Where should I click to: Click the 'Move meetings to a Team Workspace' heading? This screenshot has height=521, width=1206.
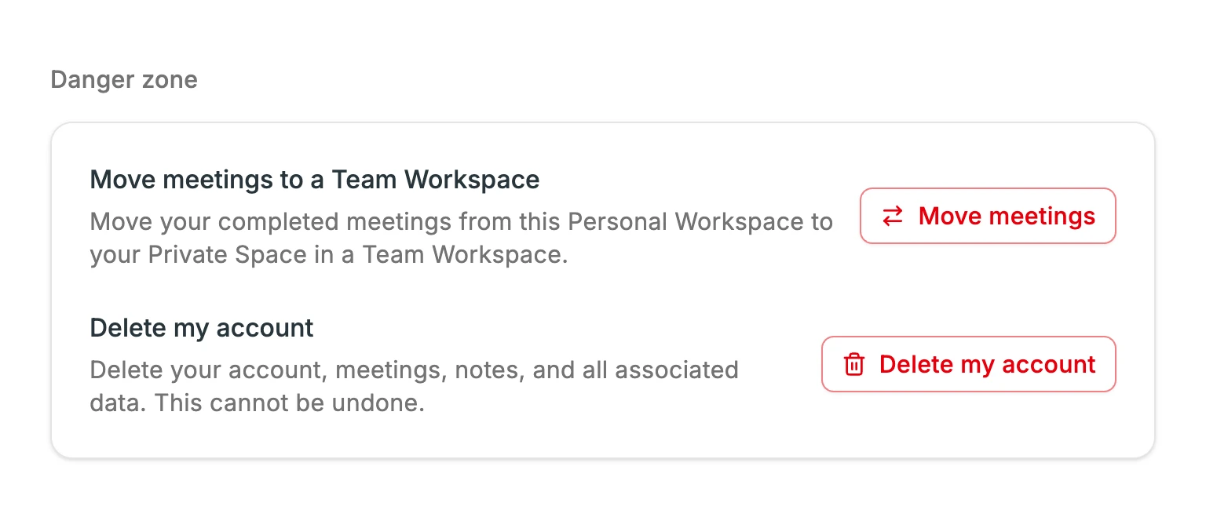(x=315, y=180)
